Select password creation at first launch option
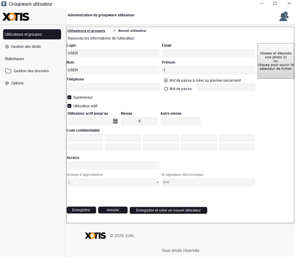 (x=166, y=81)
